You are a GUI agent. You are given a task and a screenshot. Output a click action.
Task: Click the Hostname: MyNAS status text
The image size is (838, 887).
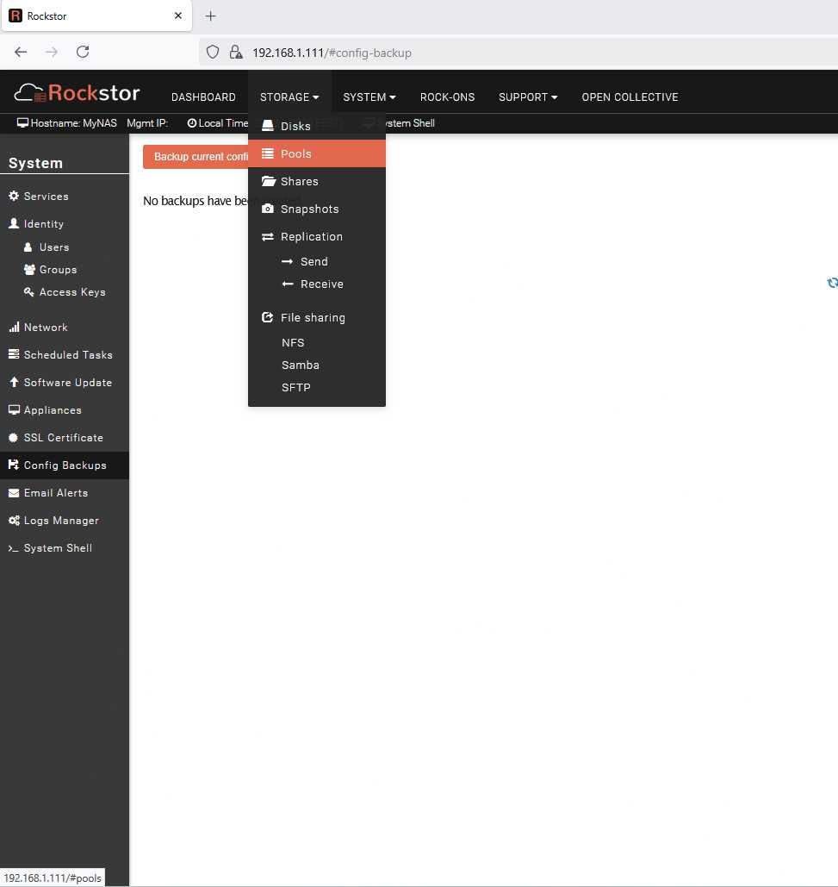click(66, 122)
